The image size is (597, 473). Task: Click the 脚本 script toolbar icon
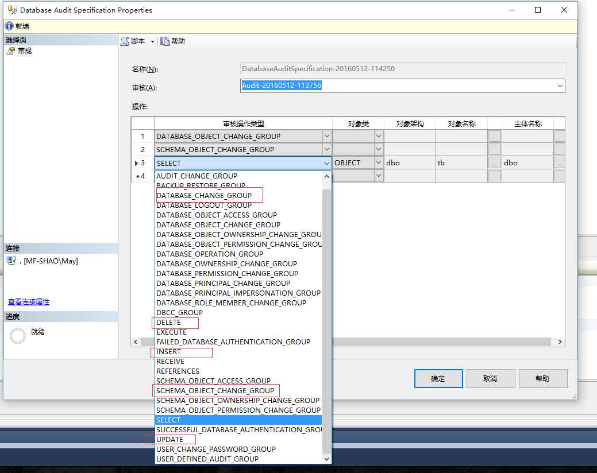coord(125,41)
